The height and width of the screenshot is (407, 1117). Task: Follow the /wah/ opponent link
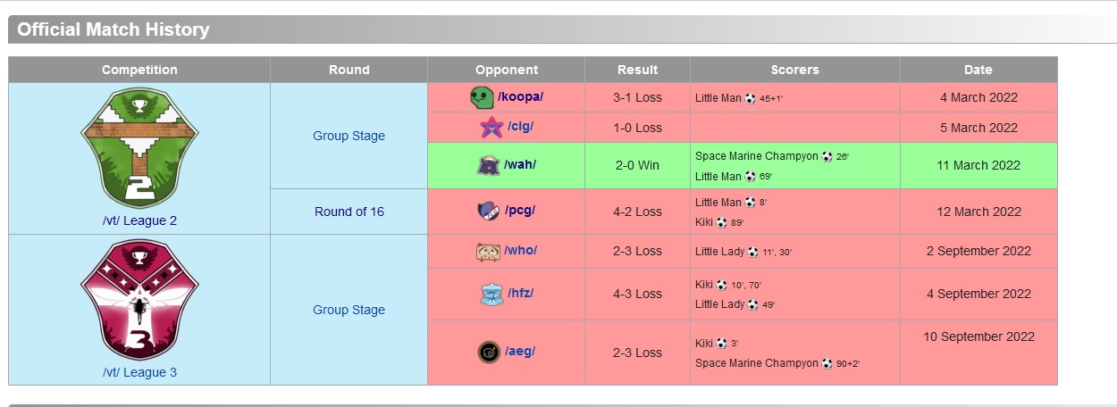(x=520, y=164)
